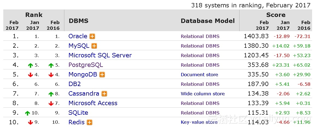314x127 pixels.
Task: Open the Cassandra link
Action: coord(84,93)
